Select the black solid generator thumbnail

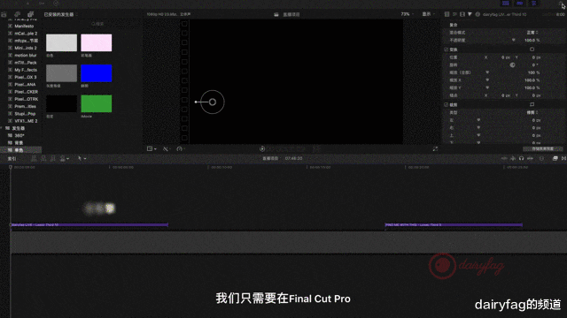(x=61, y=103)
